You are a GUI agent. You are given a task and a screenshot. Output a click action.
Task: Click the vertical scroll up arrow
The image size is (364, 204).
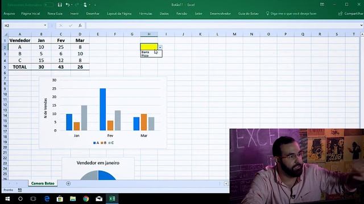(362, 34)
